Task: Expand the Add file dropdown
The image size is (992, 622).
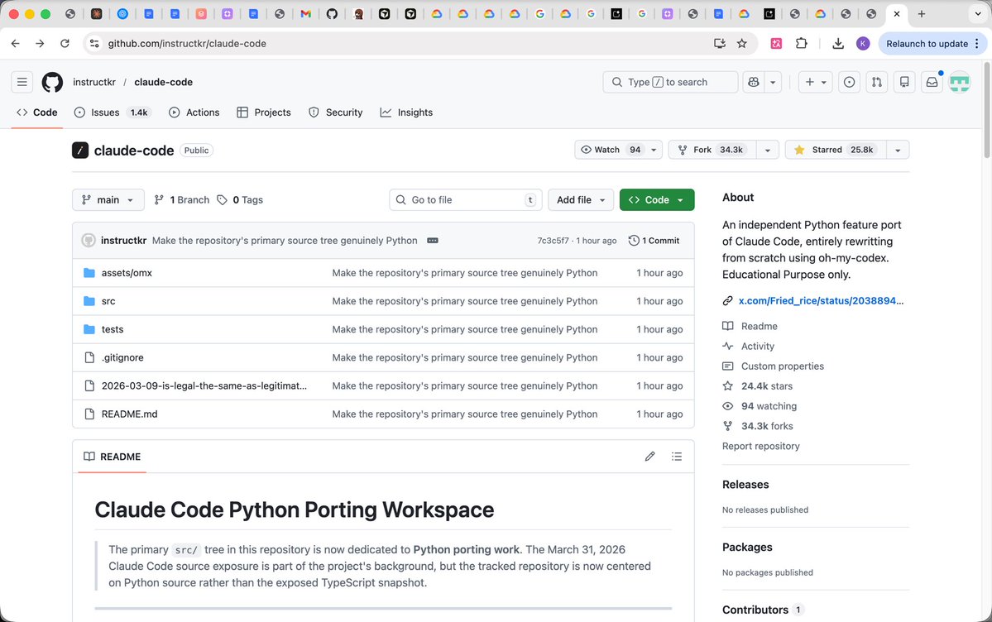Action: [x=581, y=200]
